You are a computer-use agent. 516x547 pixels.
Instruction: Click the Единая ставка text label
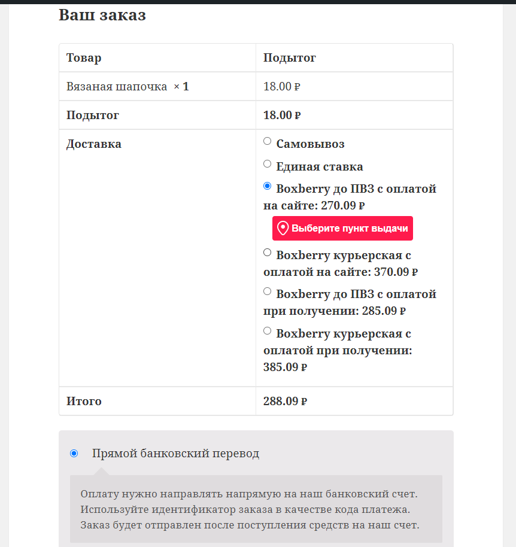(x=320, y=166)
